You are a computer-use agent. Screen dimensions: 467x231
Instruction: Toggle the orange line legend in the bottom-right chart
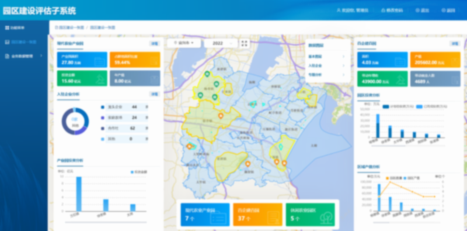387,178
